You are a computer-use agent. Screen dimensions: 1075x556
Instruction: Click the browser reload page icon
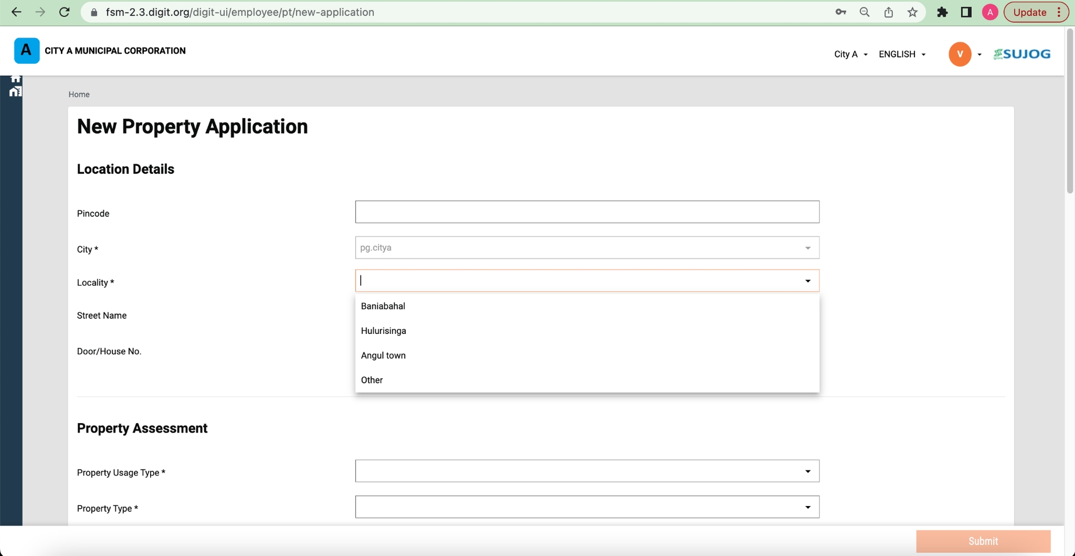pyautogui.click(x=64, y=12)
